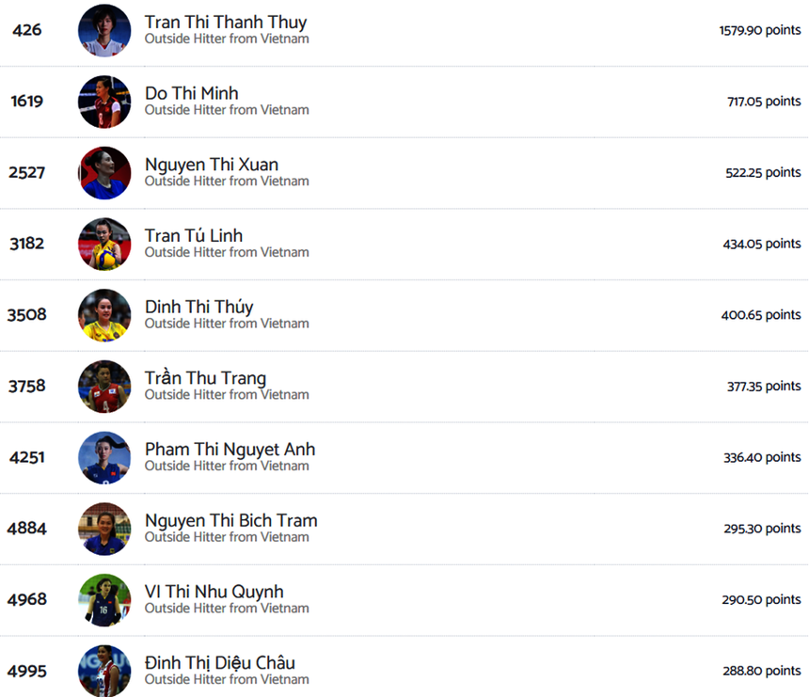Viewport: 809px width, 697px height.
Task: Select the Tran Tú Linh name
Action: (194, 235)
